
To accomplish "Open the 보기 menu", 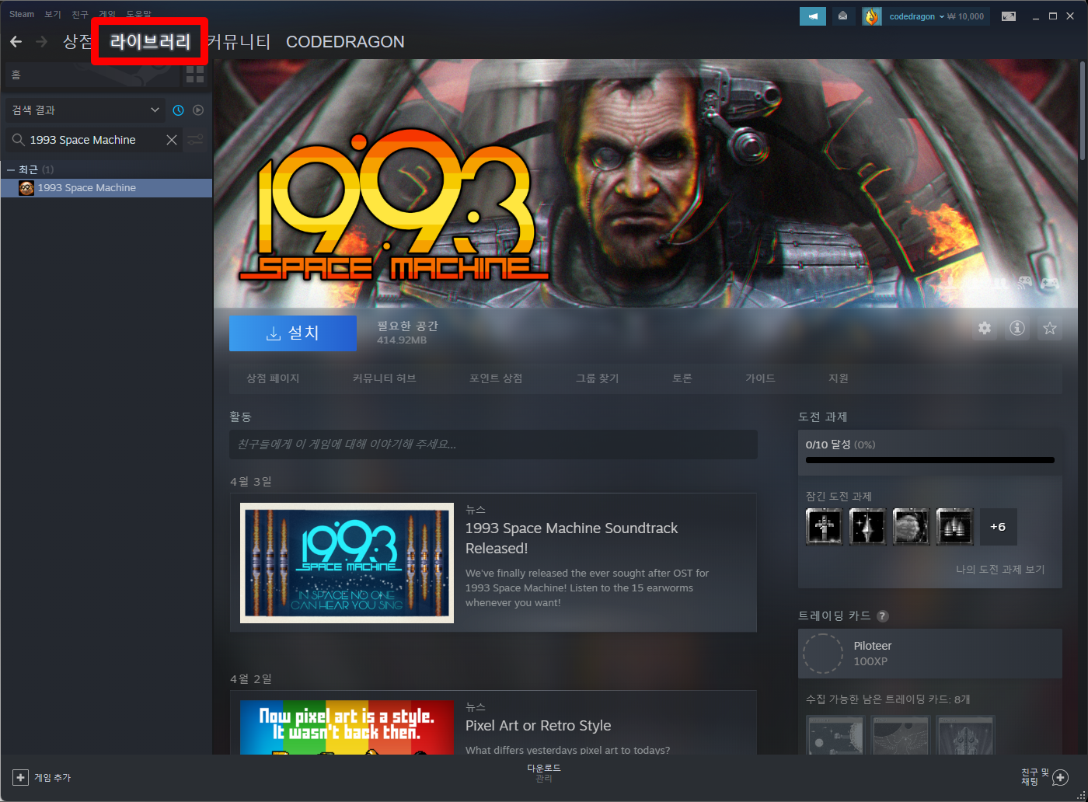I will 53,14.
